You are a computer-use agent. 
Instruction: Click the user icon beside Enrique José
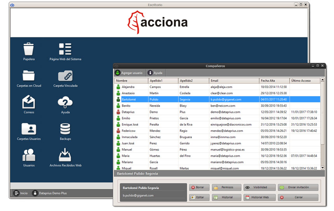[118, 125]
